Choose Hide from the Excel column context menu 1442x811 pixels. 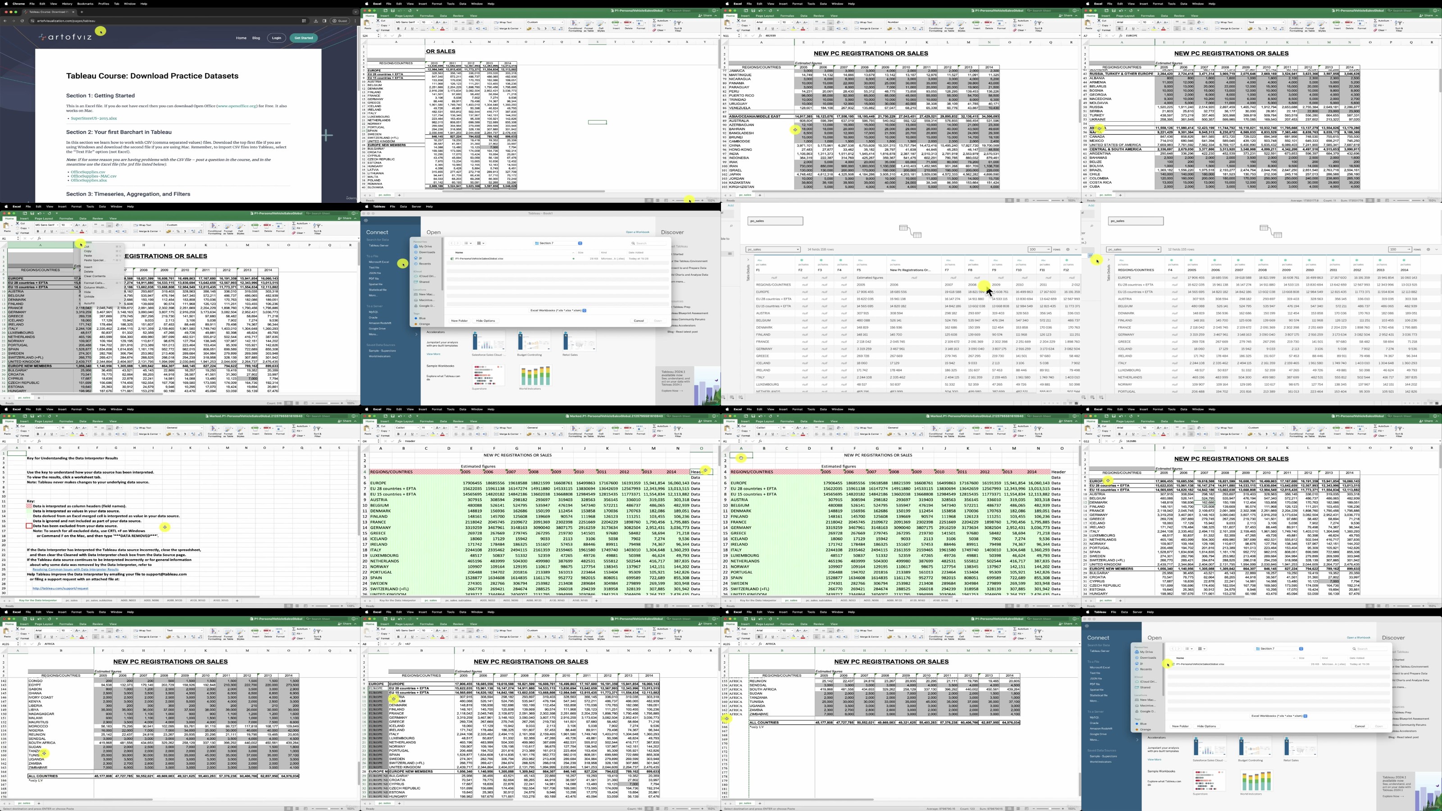point(88,292)
